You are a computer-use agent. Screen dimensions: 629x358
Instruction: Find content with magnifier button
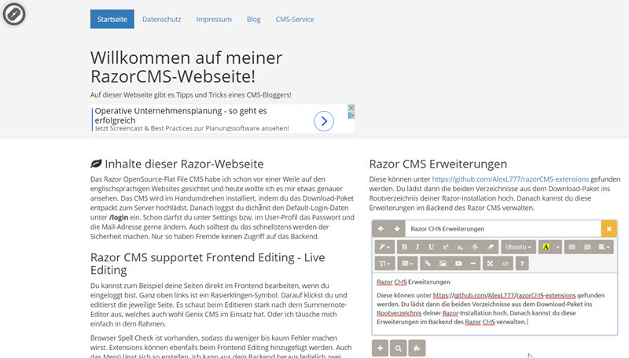(399, 348)
